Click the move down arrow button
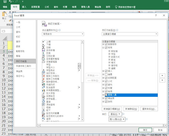This screenshot has width=169, height=136. pos(162,80)
